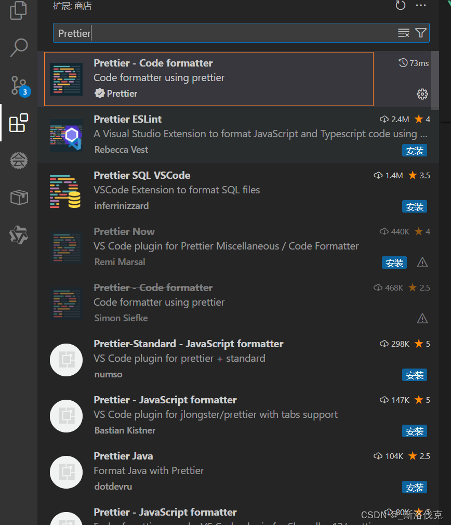Install Prettier-Standard JavaScript formatter

click(x=415, y=375)
